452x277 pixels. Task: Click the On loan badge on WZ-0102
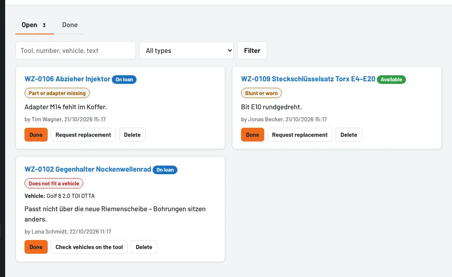[165, 169]
